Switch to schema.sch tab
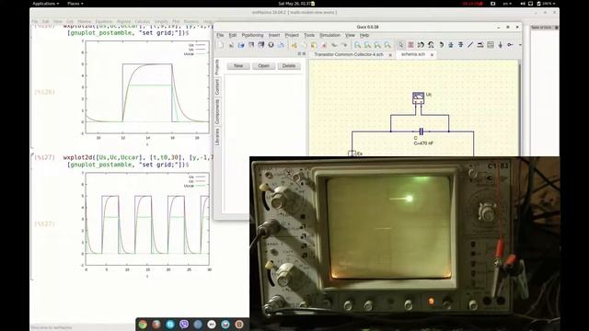The height and width of the screenshot is (331, 589). tap(413, 55)
